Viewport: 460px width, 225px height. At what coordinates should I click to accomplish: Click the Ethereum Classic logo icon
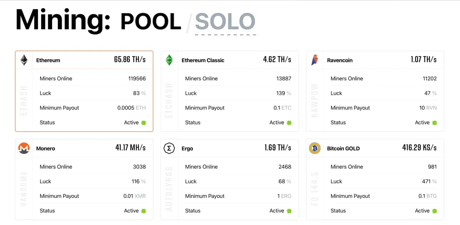(x=169, y=60)
